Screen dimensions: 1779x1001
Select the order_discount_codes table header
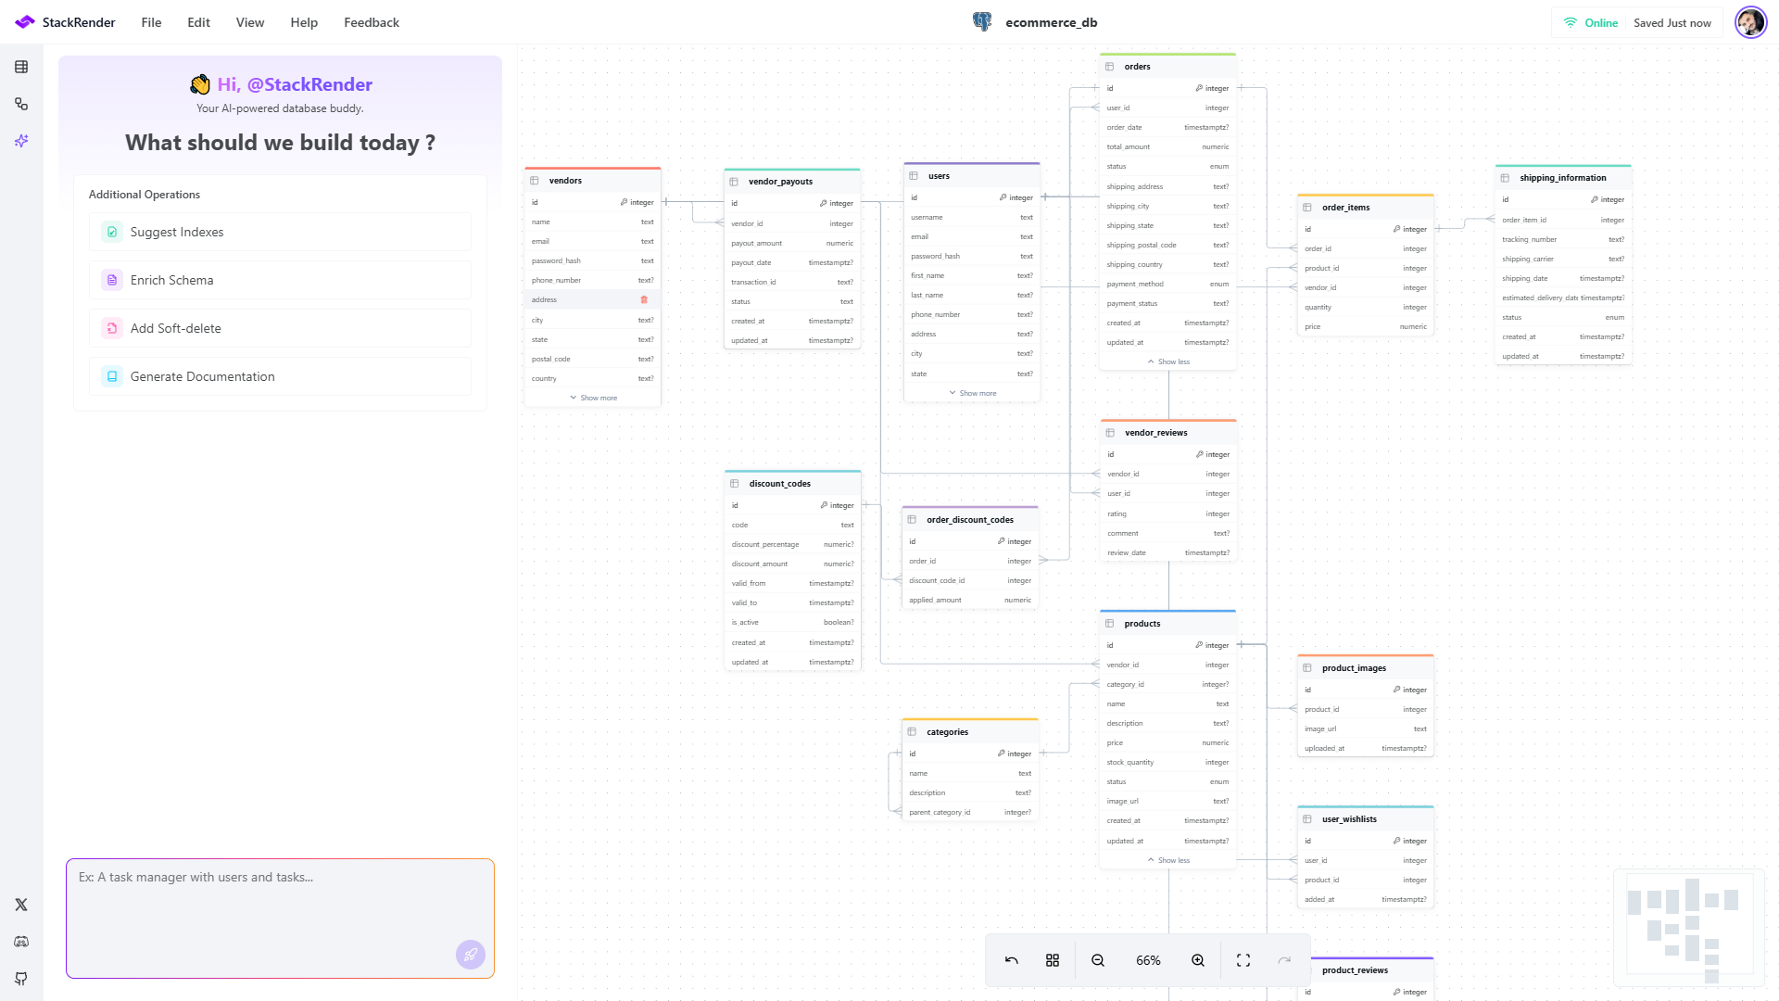(x=970, y=520)
